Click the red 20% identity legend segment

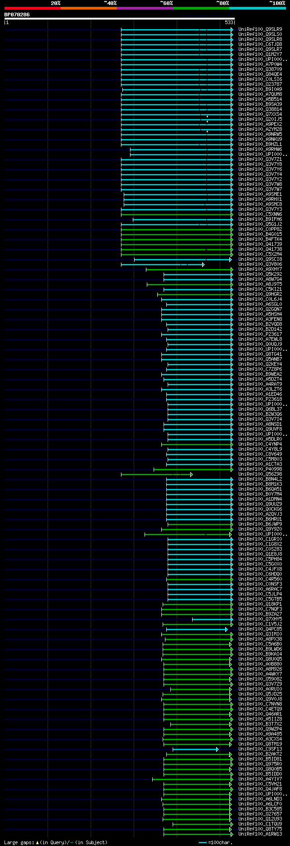(x=32, y=8)
